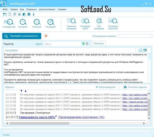154x137 pixels.
Task: Click Очистить журнал button
Action: [x=135, y=87]
